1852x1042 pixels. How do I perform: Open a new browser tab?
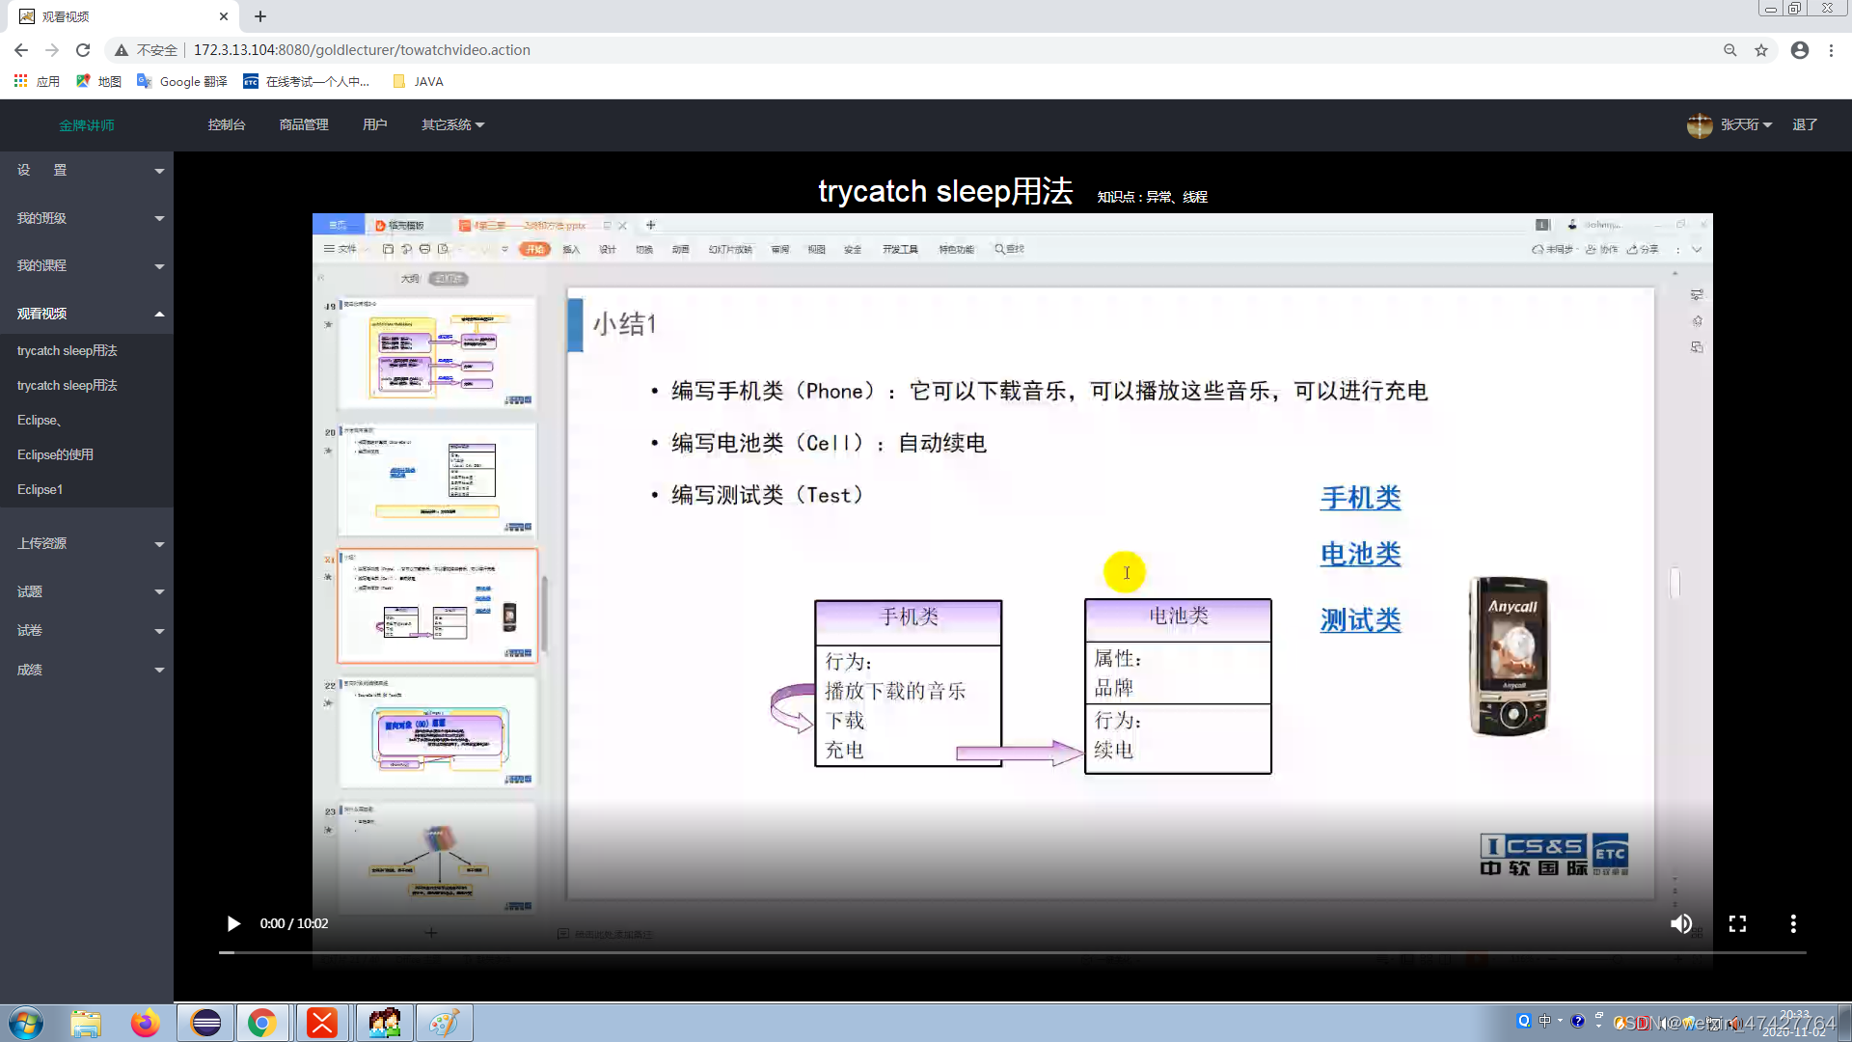260,16
